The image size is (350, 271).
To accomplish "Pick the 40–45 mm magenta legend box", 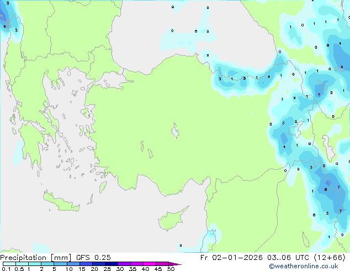I will pos(150,264).
